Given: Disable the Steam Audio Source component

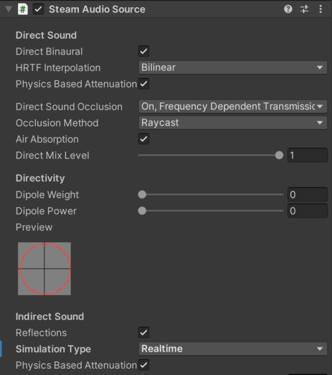Looking at the screenshot, I should click(38, 9).
